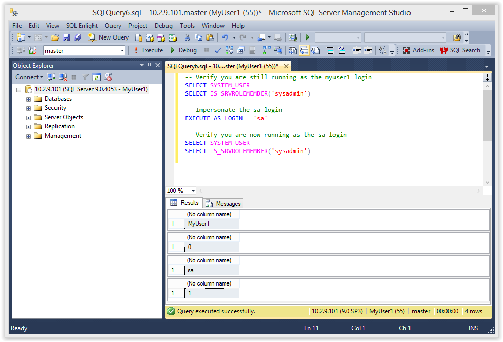This screenshot has width=503, height=342.
Task: Click the Object Explorer filter funnel icon
Action: pyautogui.click(x=85, y=77)
